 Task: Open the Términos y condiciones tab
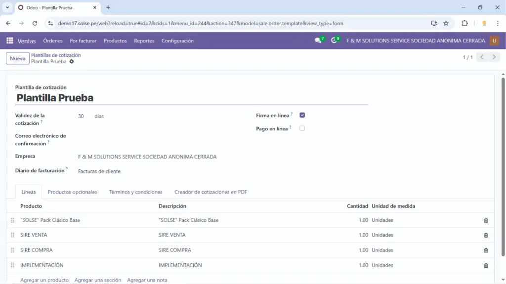[x=135, y=192]
